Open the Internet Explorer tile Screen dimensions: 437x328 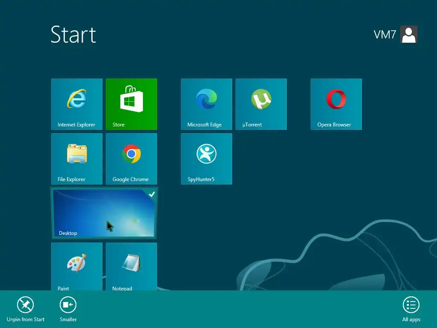coord(77,104)
